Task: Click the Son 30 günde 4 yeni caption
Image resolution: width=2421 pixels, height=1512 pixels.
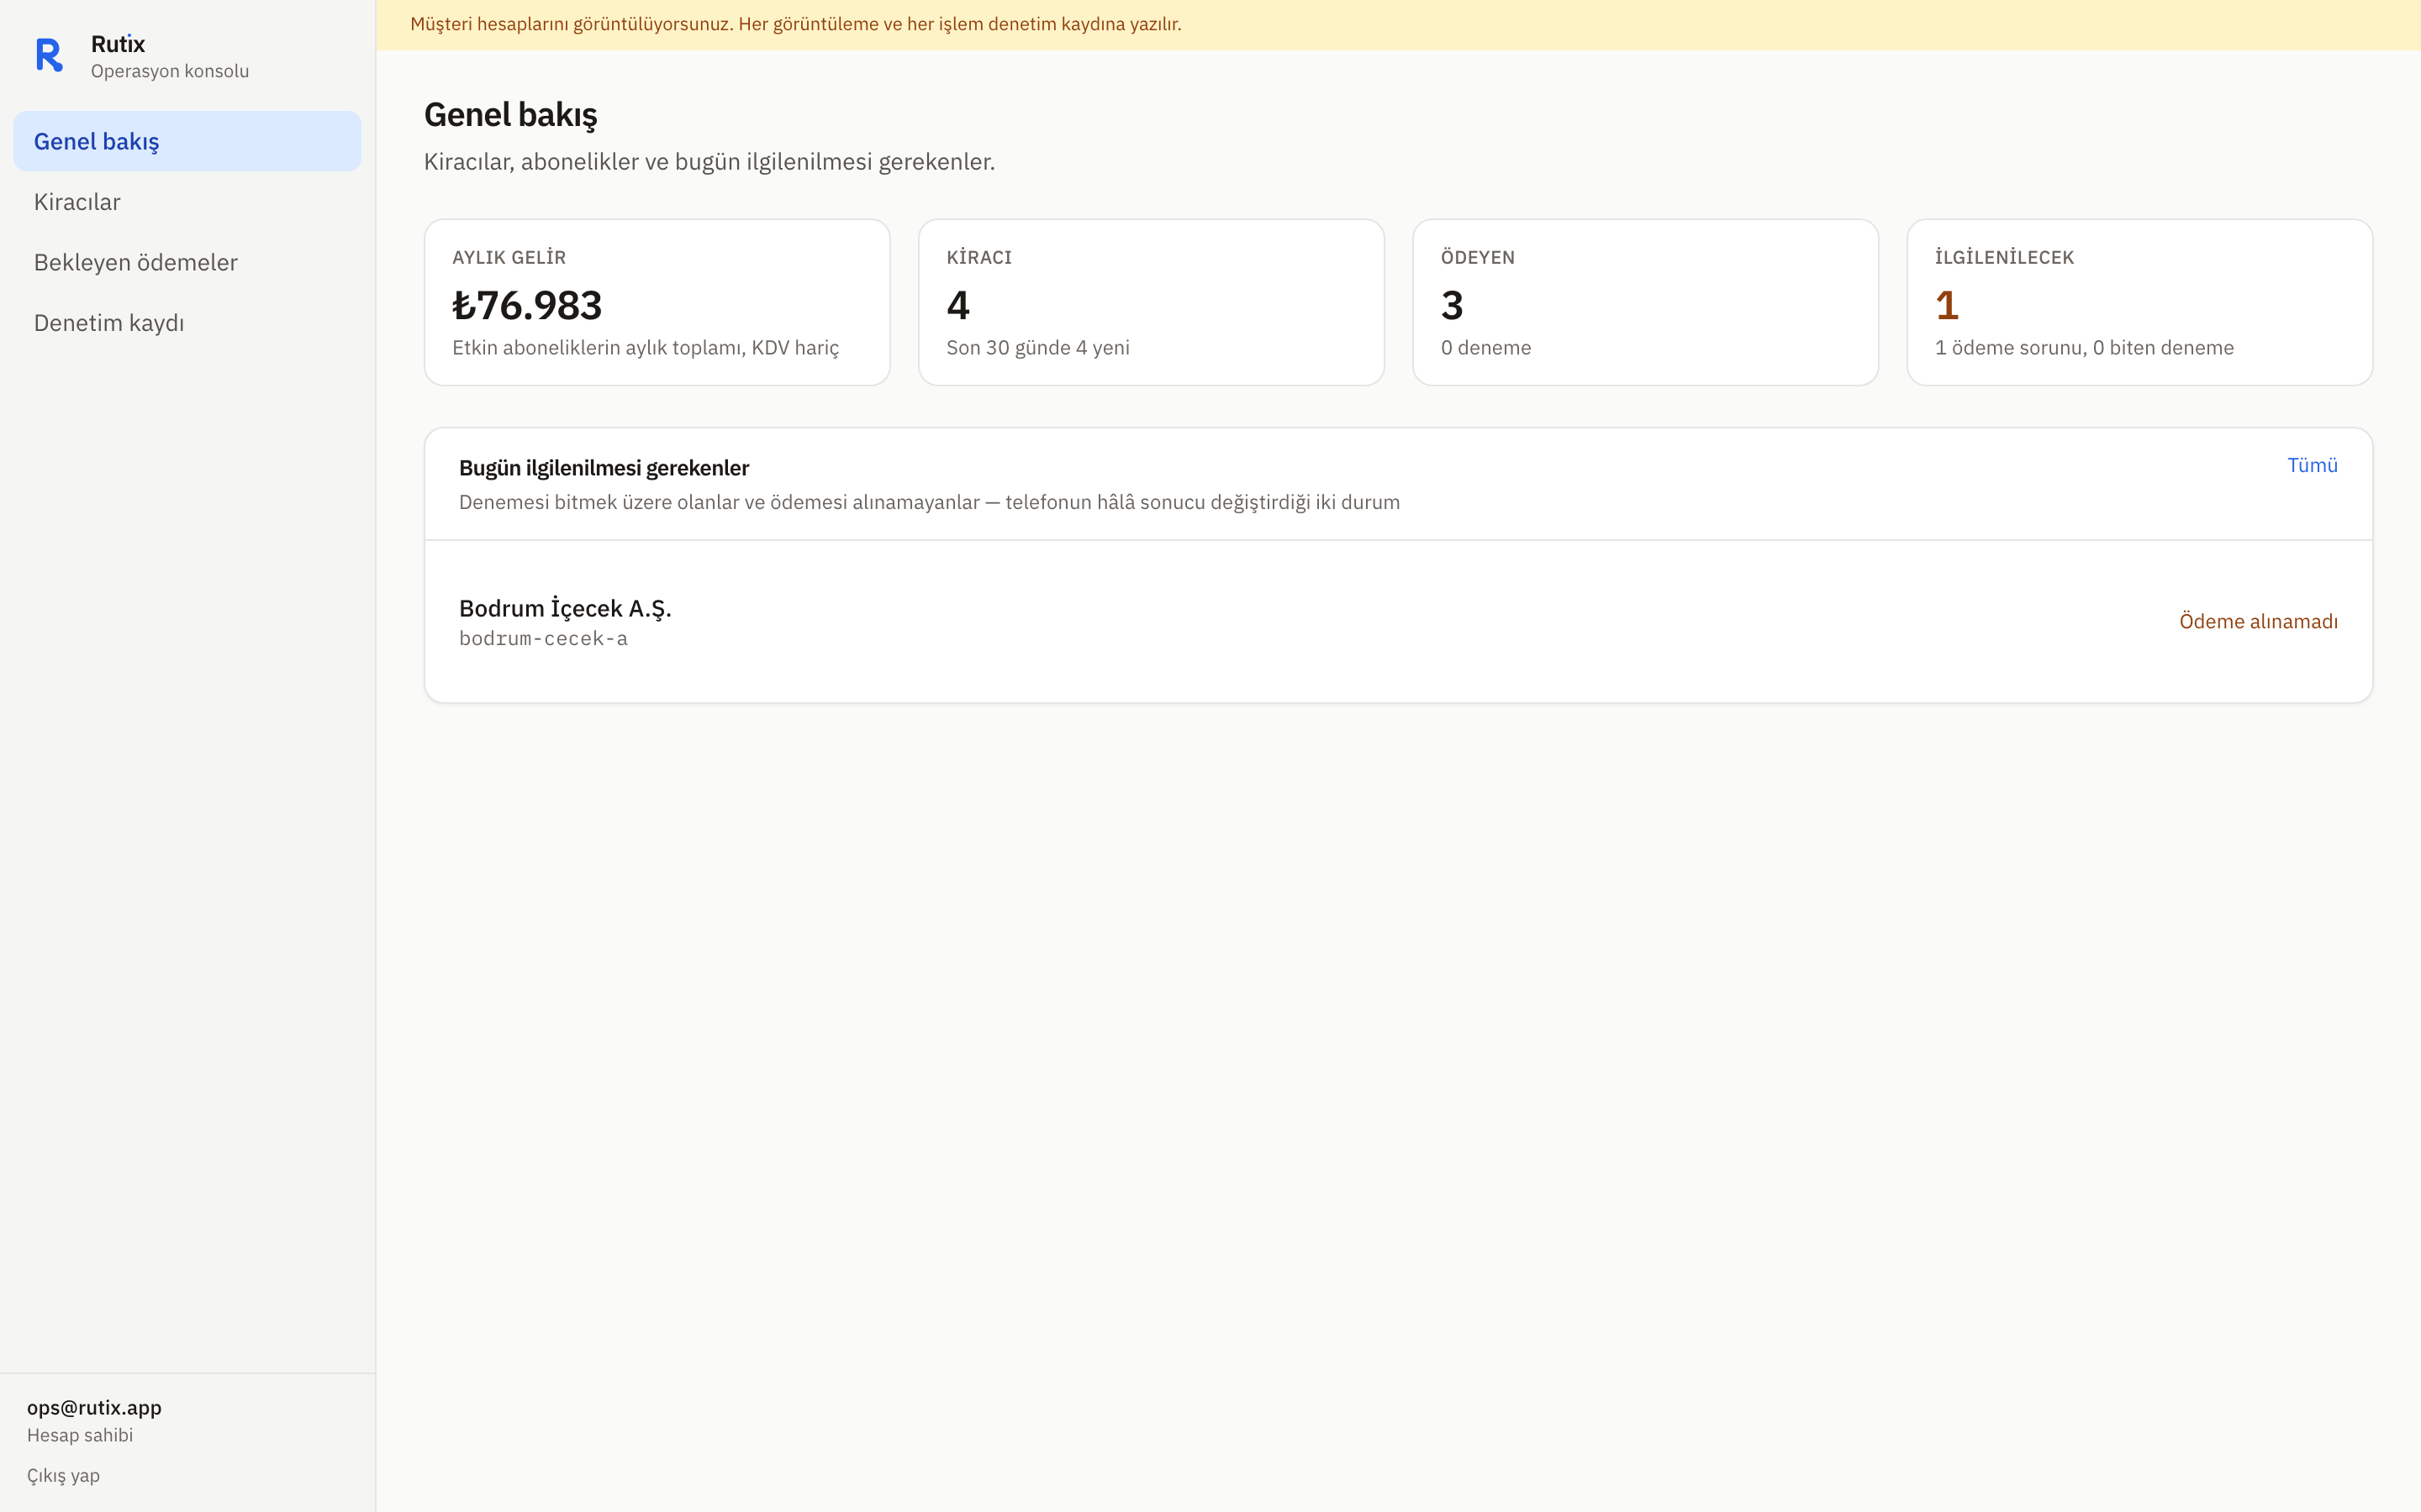Action: (1037, 347)
